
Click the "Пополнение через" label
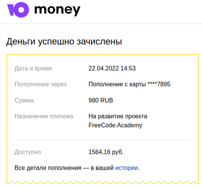pyautogui.click(x=40, y=84)
